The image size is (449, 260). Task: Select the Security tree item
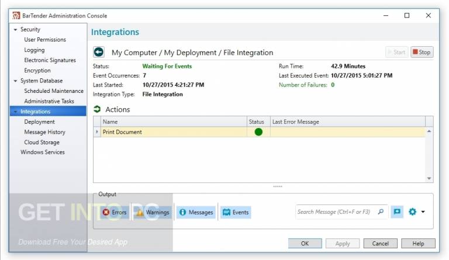tap(30, 29)
